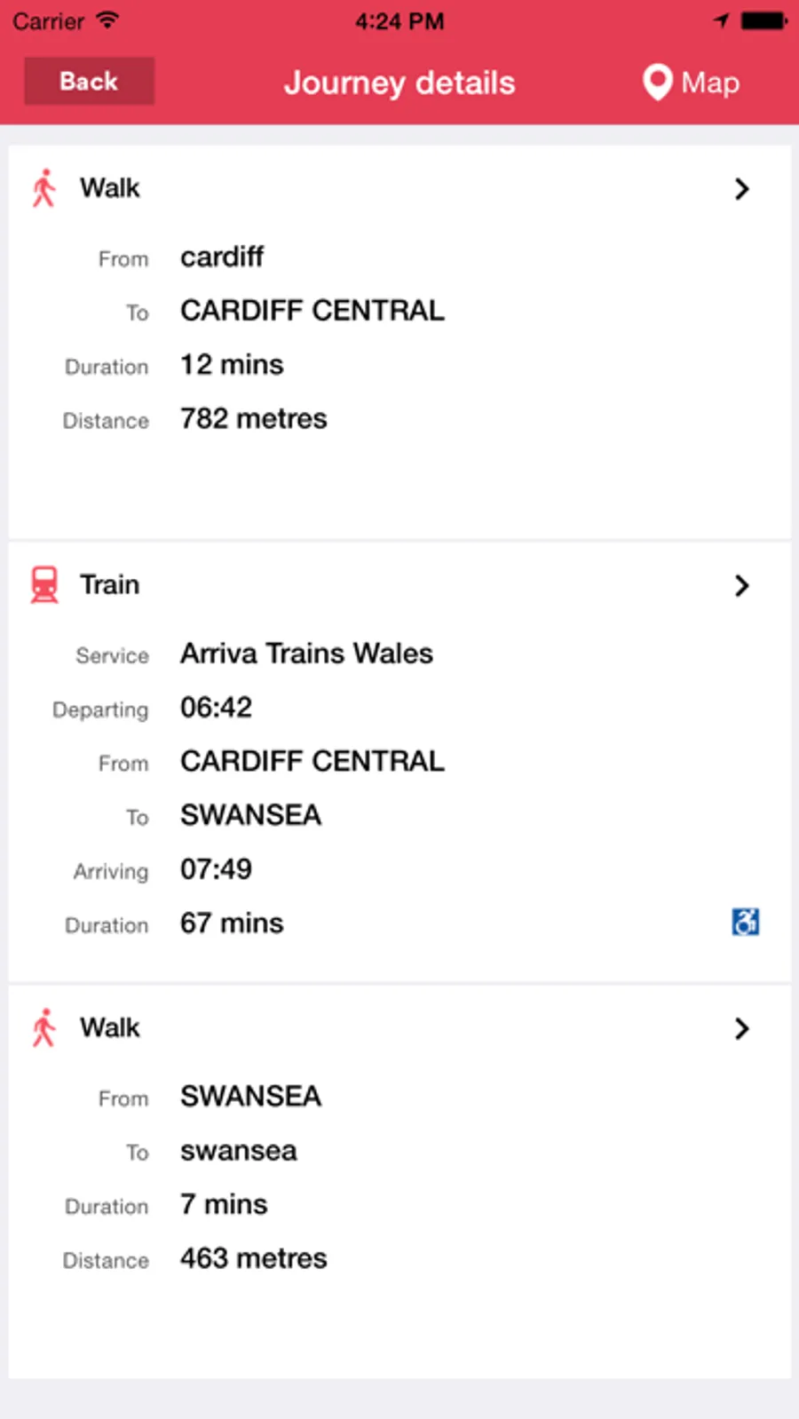Tap the 782 metres distance value
This screenshot has height=1419, width=799.
pos(253,419)
